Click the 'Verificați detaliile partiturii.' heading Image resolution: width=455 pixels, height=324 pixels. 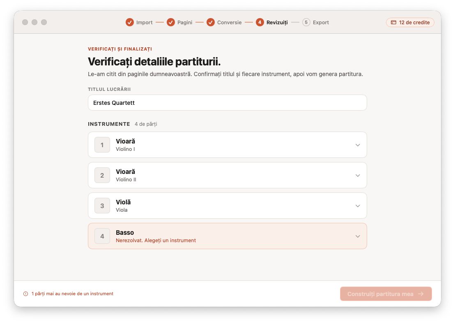click(154, 62)
